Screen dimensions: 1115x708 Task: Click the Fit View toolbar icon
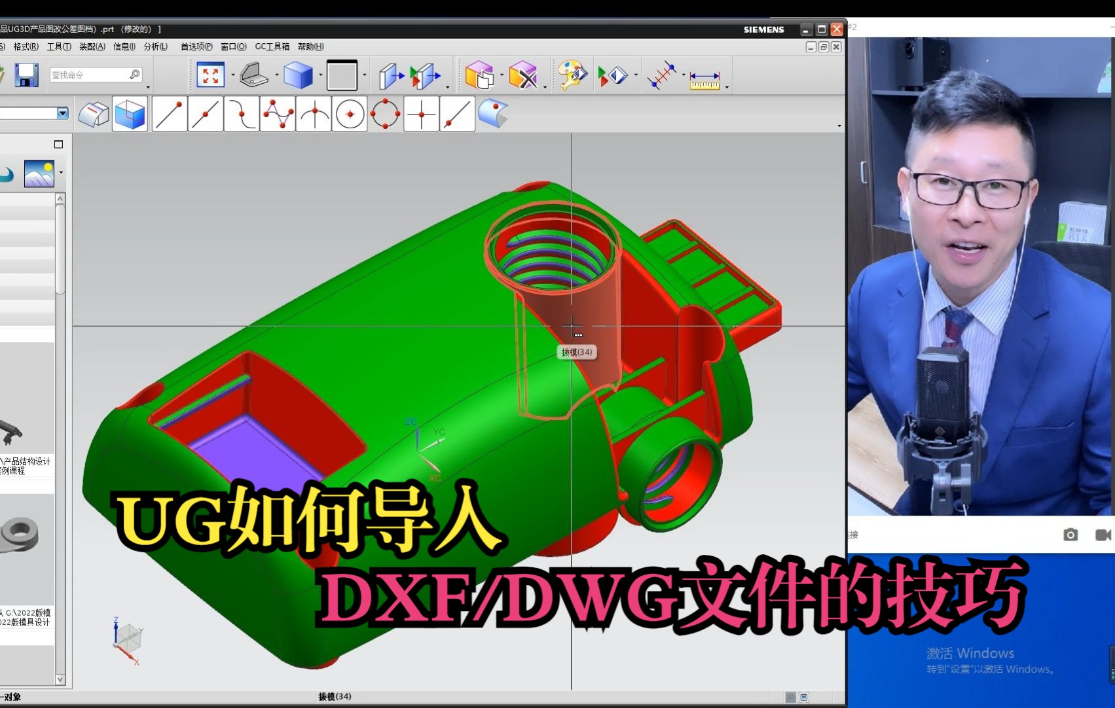point(210,74)
